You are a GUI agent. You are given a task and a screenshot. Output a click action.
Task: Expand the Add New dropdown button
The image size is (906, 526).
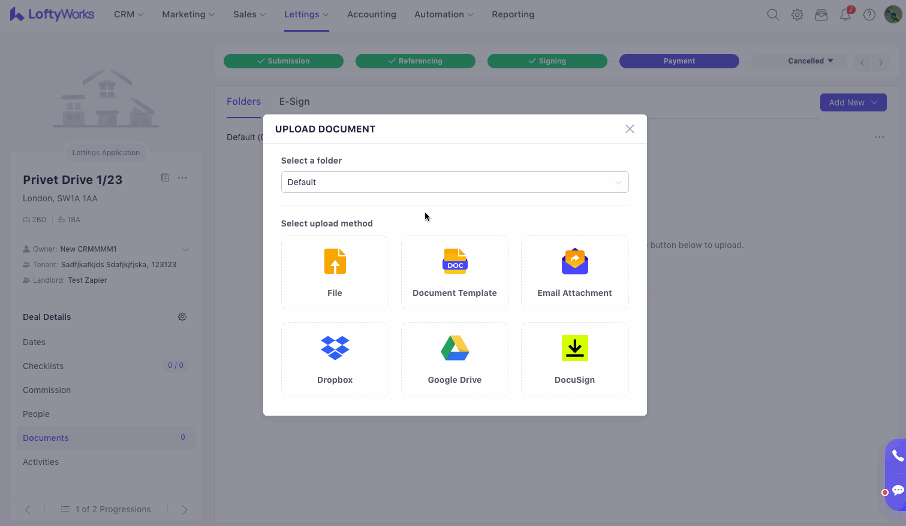coord(853,102)
